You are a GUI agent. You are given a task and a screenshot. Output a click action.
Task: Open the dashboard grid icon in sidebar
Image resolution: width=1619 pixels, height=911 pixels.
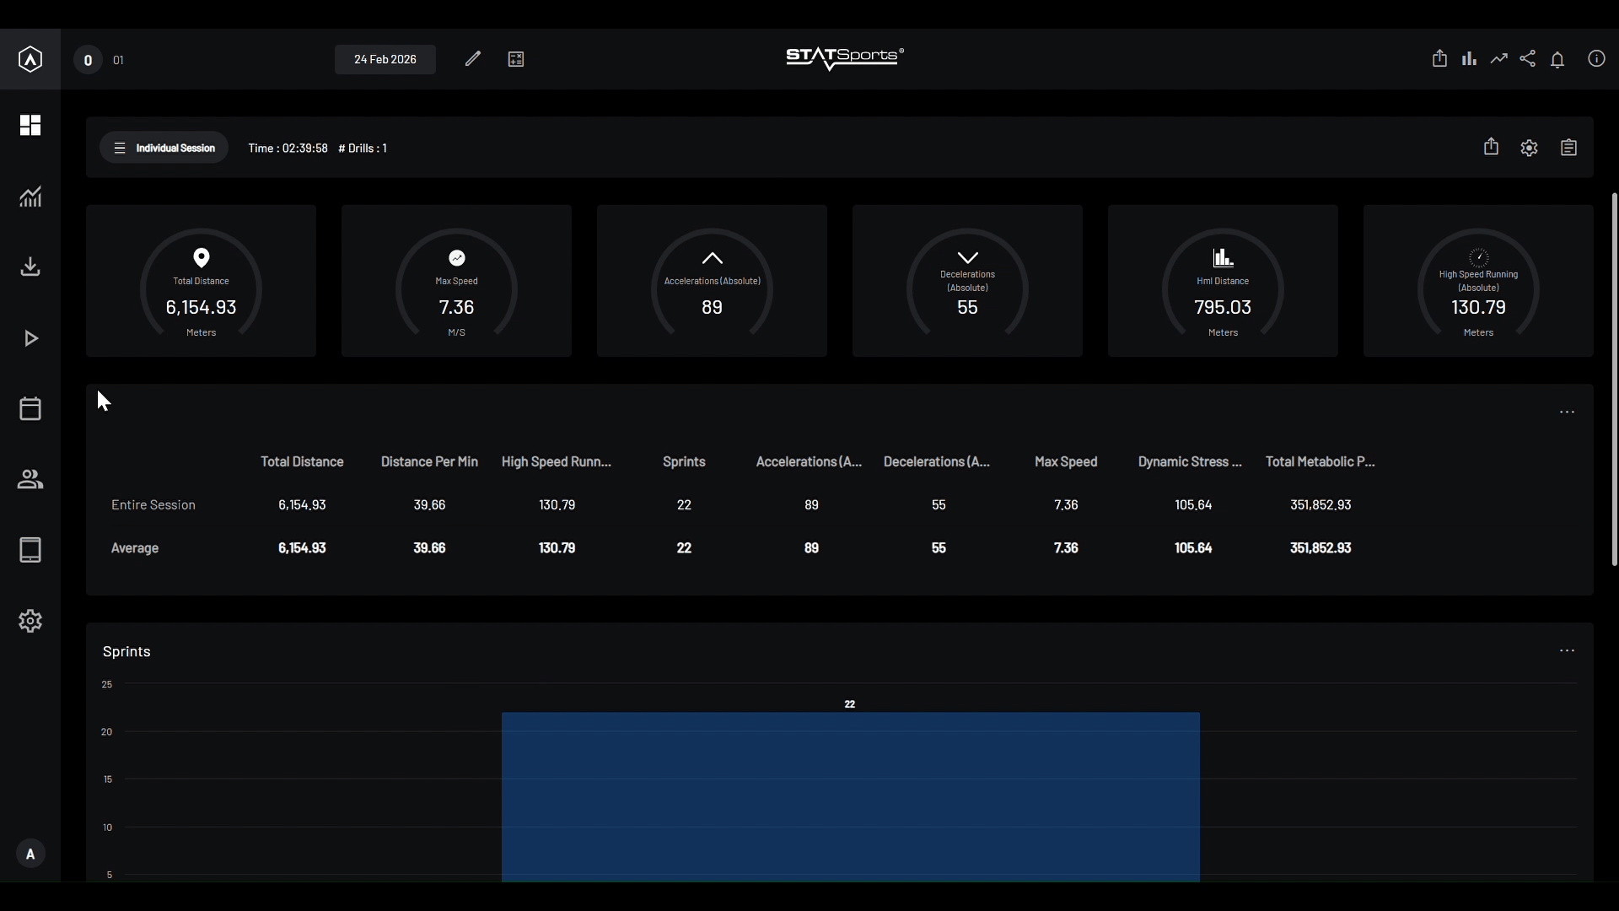[x=30, y=125]
